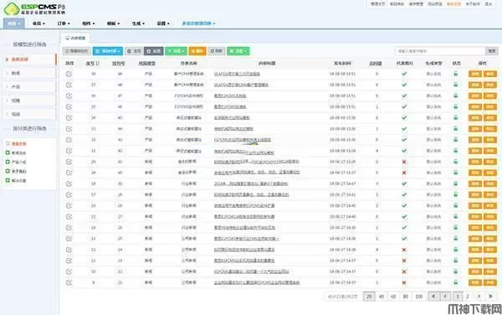
Task: Toggle lock status icon in row ID 14
Action: pos(456,228)
